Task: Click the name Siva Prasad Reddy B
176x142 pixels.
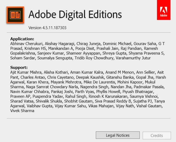Action: click(x=113, y=101)
